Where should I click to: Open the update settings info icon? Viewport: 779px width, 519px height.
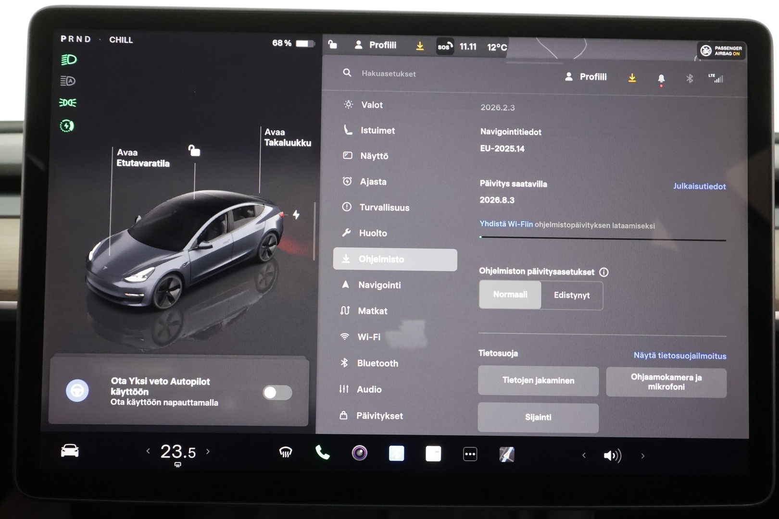pos(604,272)
